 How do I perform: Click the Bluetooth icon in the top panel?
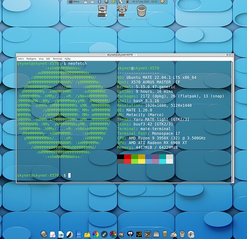(99, 2)
